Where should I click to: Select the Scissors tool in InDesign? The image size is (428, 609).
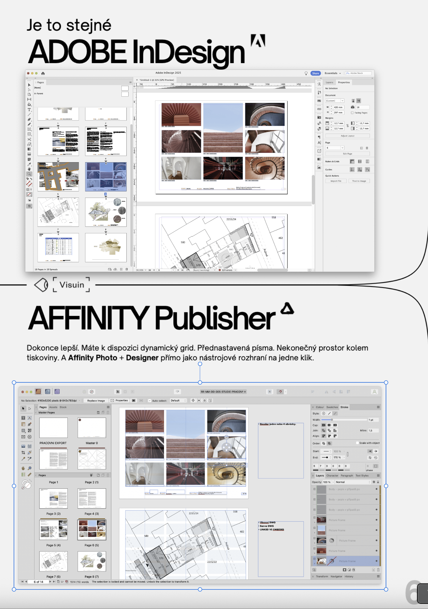(29, 139)
